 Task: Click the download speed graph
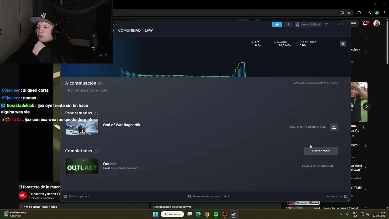(182, 69)
